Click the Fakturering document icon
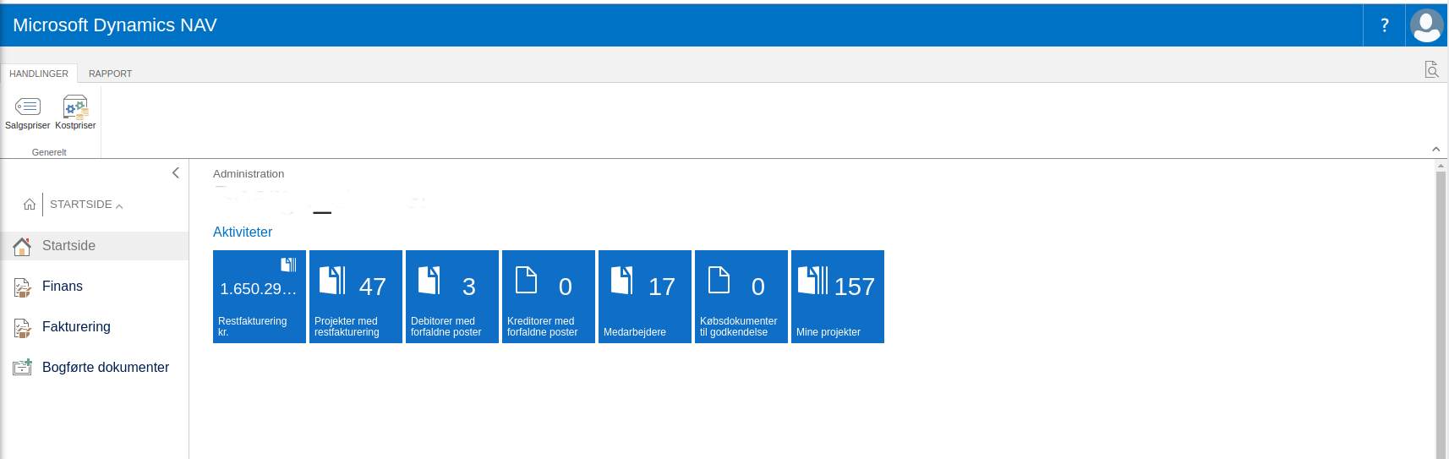The height and width of the screenshot is (459, 1449). click(22, 328)
